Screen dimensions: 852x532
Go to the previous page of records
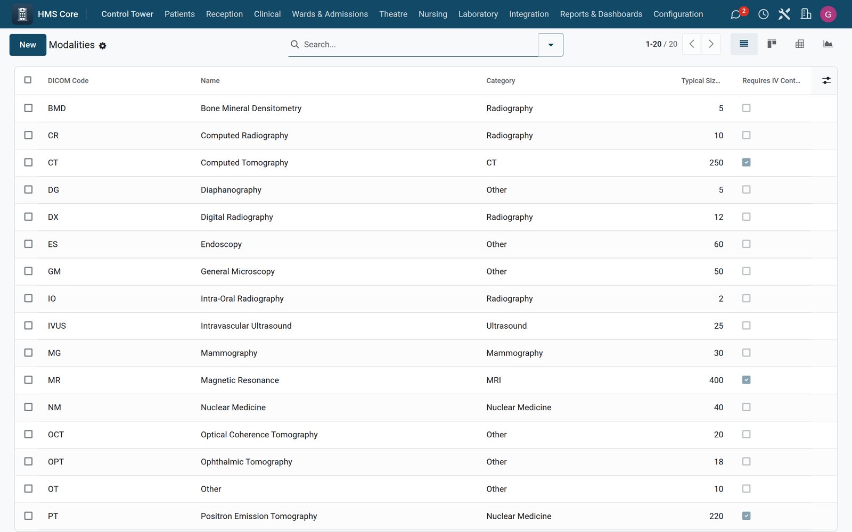692,44
